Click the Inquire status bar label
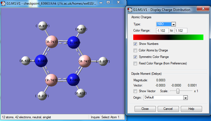The image size is (211, 121). tap(95, 117)
